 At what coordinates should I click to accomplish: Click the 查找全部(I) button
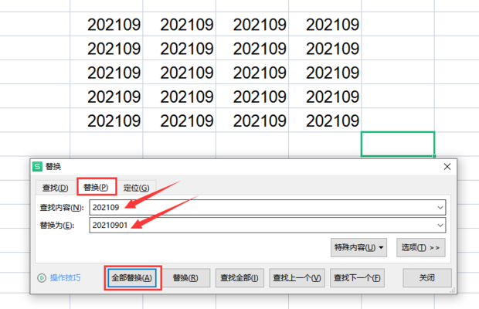(x=239, y=277)
